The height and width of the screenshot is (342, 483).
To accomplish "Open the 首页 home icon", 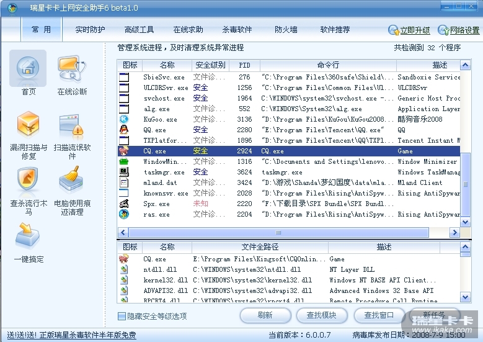I will [28, 68].
